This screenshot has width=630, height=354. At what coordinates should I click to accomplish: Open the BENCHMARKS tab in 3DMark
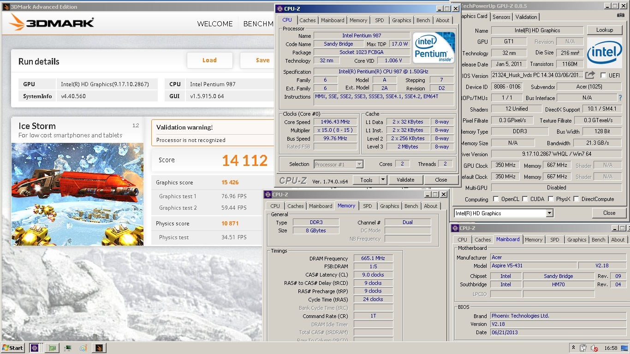(x=259, y=24)
